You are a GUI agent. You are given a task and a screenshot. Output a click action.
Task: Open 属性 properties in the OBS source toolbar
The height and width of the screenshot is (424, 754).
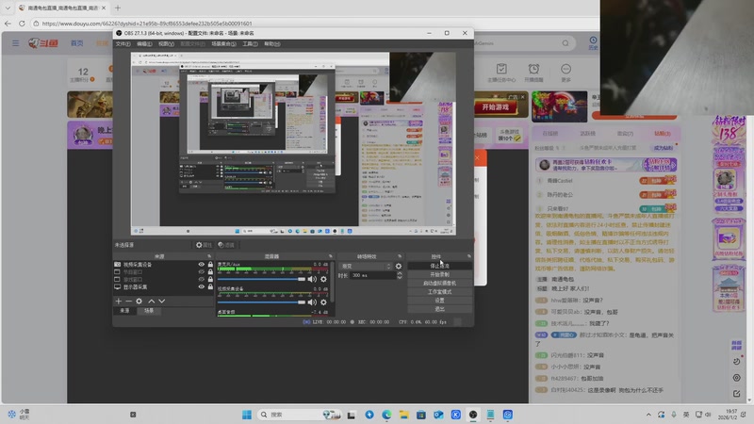[x=204, y=245]
